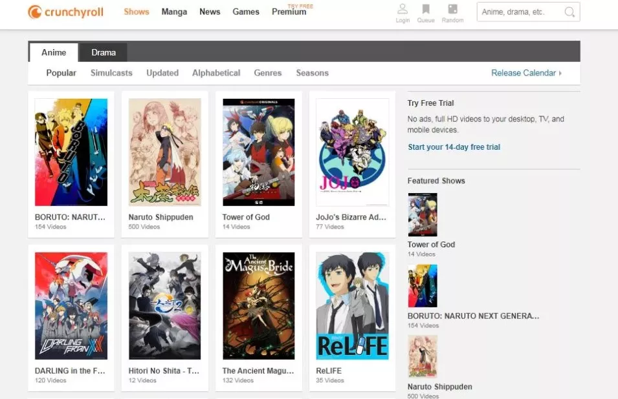618x399 pixels.
Task: Switch to the Drama tab
Action: pos(103,52)
